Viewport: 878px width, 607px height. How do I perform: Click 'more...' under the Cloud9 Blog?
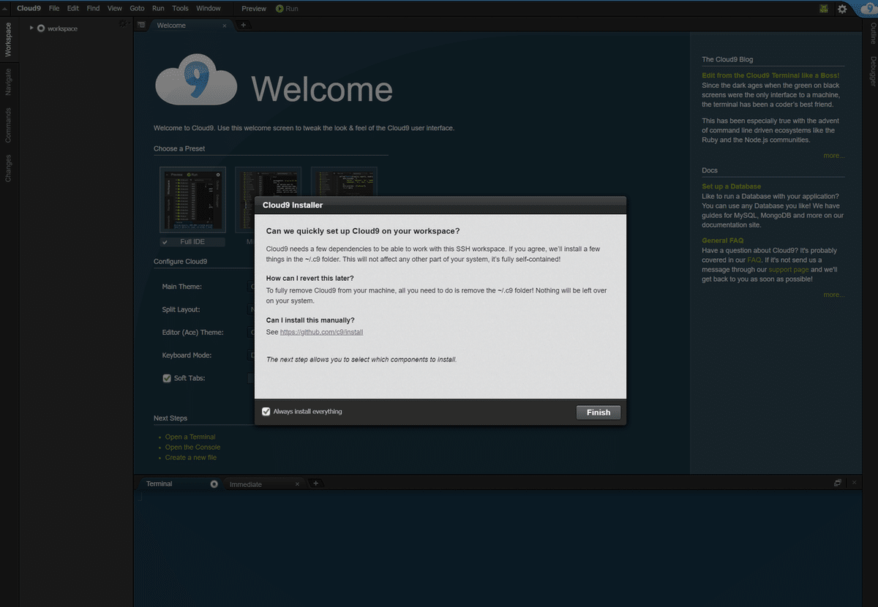click(833, 156)
